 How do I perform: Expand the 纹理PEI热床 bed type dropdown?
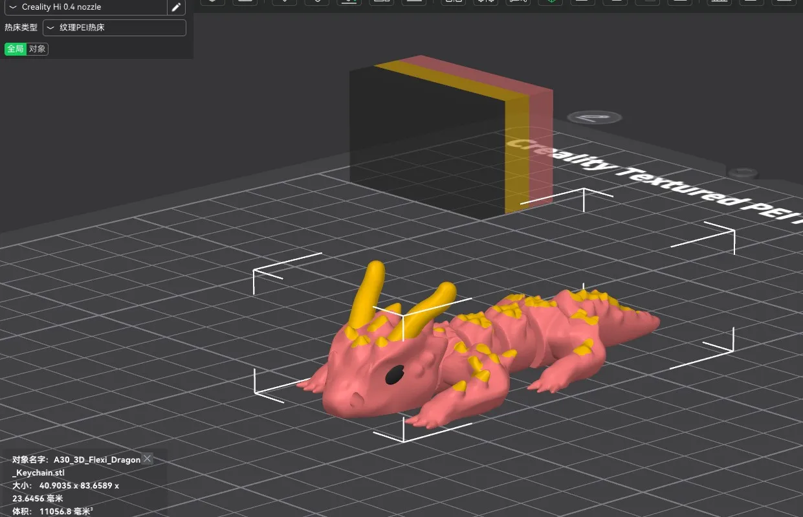[115, 28]
